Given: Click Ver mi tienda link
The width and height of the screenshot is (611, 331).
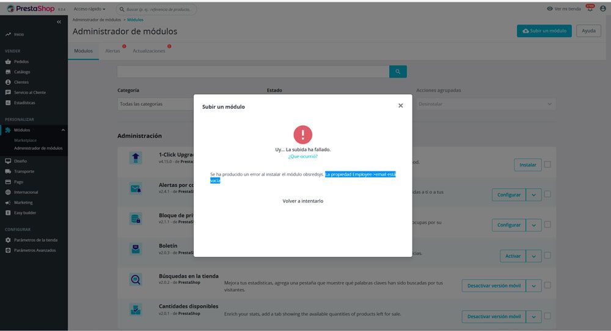Looking at the screenshot, I should pos(564,9).
